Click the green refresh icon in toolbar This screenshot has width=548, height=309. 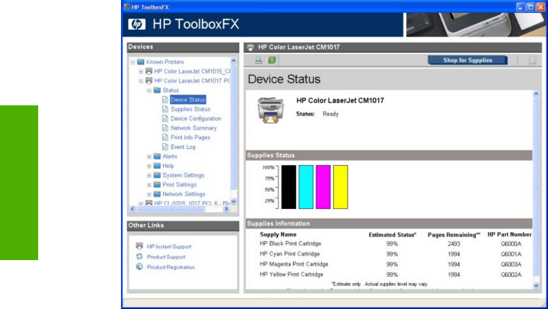[x=272, y=61]
